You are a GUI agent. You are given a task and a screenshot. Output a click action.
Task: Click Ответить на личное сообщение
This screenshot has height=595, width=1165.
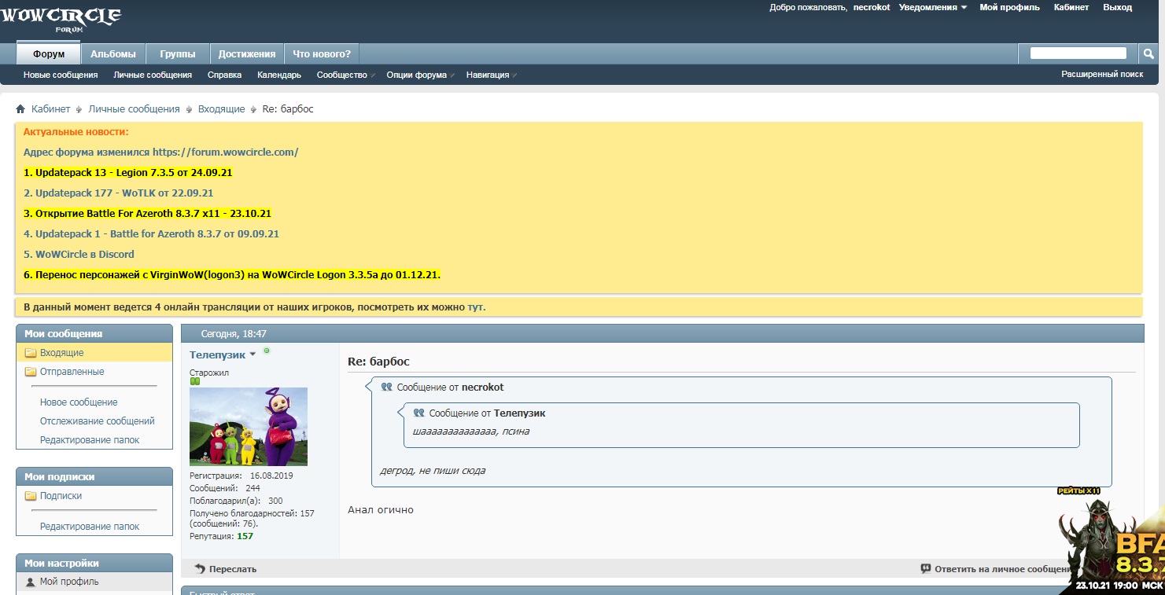point(995,568)
